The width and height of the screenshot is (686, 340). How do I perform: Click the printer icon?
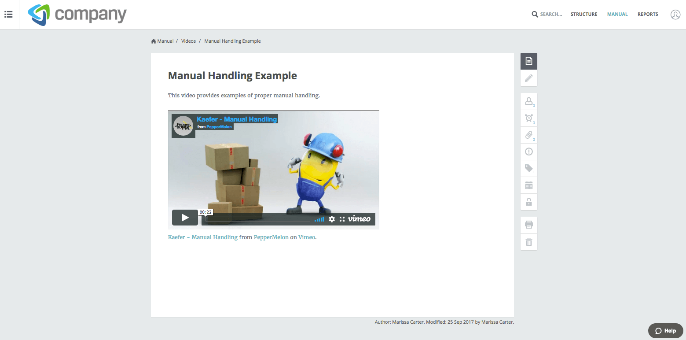(x=529, y=225)
